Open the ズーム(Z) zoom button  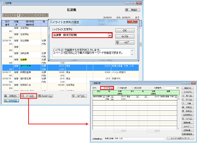[29, 96]
